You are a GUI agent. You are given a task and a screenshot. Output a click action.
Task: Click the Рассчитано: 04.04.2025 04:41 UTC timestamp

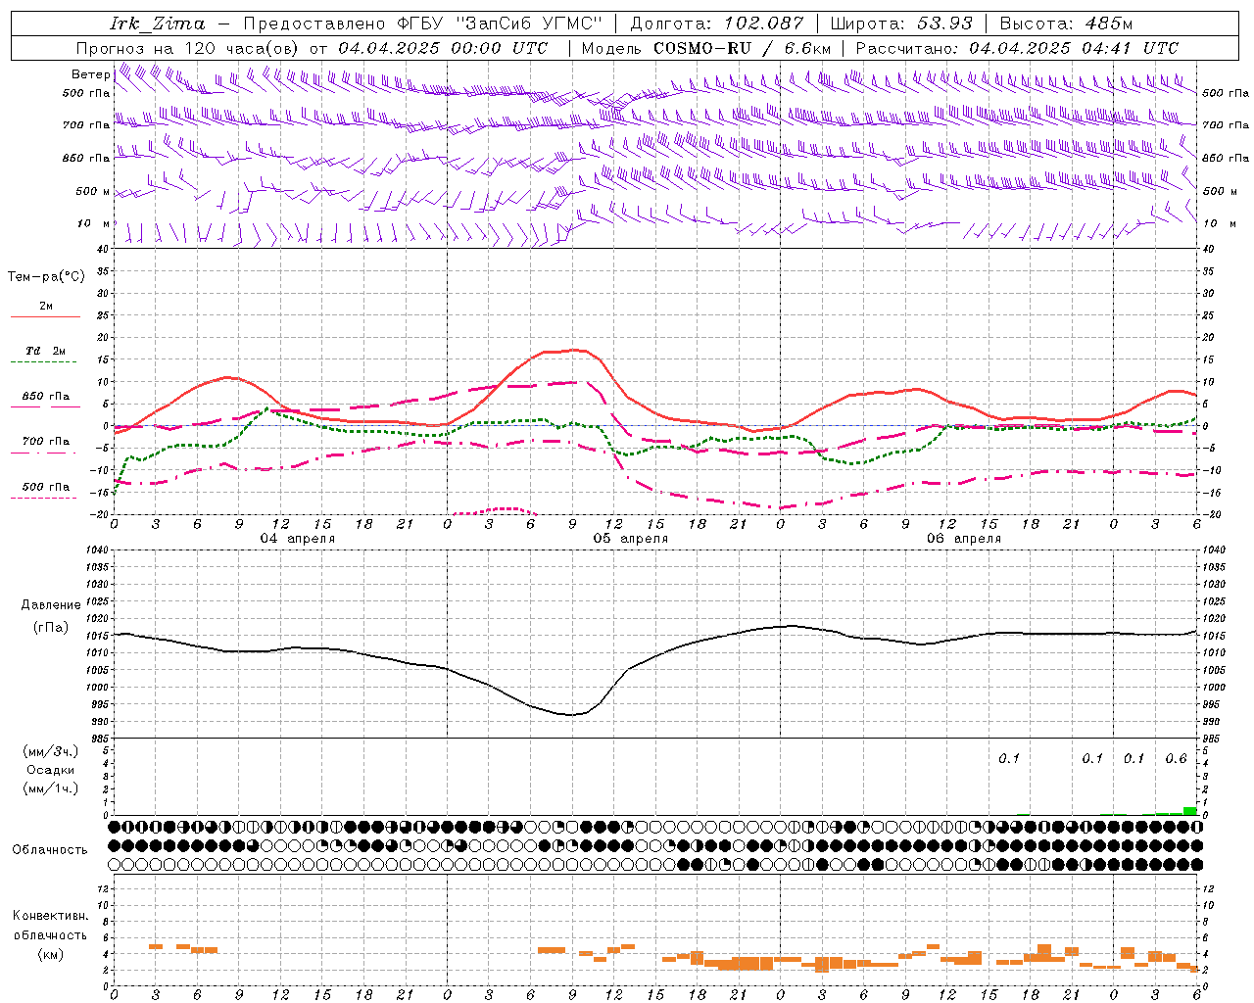[1017, 48]
